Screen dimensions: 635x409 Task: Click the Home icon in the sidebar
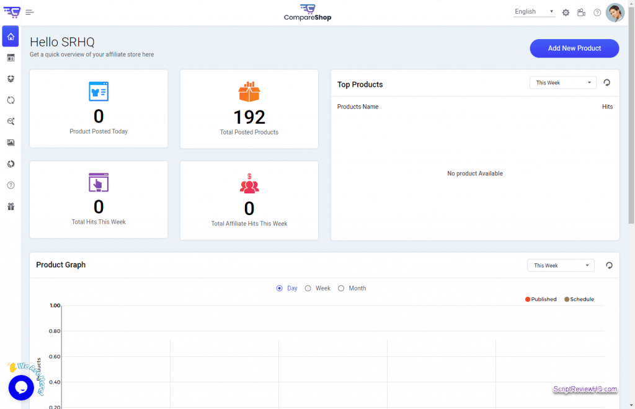pyautogui.click(x=11, y=37)
